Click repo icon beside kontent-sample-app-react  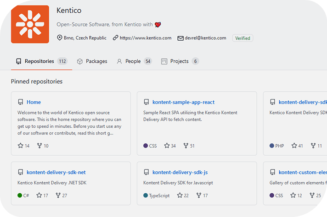[147, 102]
